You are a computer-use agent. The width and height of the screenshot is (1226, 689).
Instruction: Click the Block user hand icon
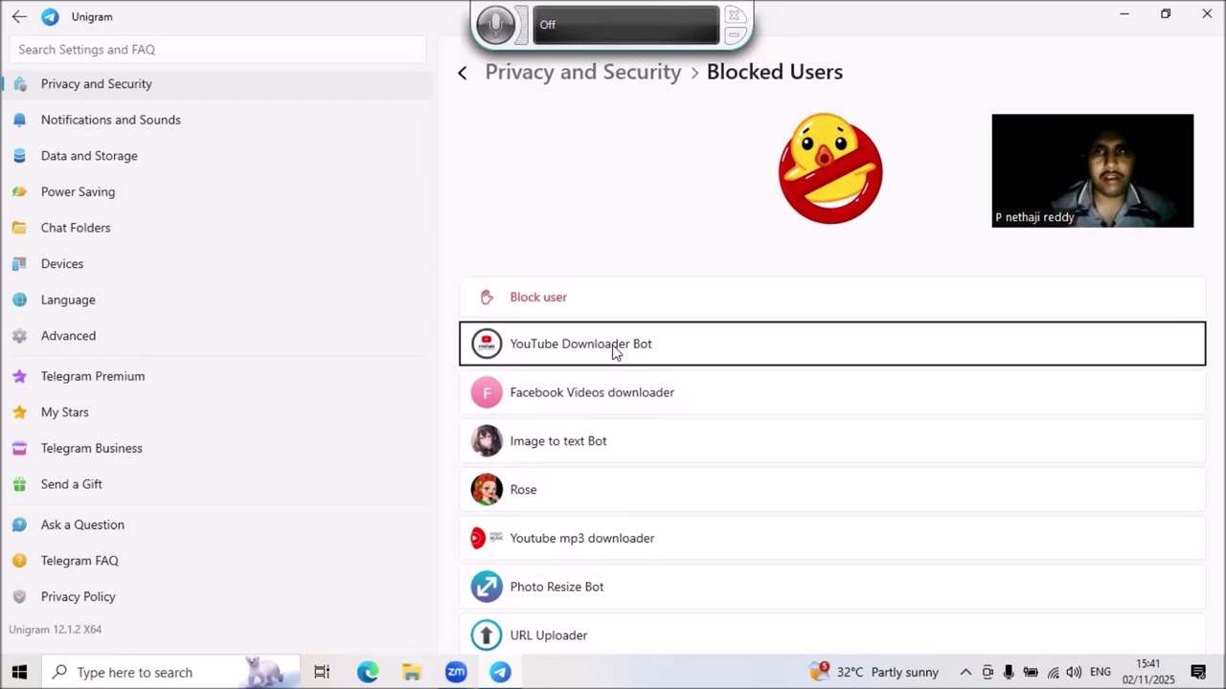click(487, 298)
